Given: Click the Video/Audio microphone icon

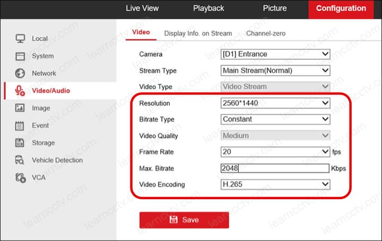Looking at the screenshot, I should pos(20,91).
